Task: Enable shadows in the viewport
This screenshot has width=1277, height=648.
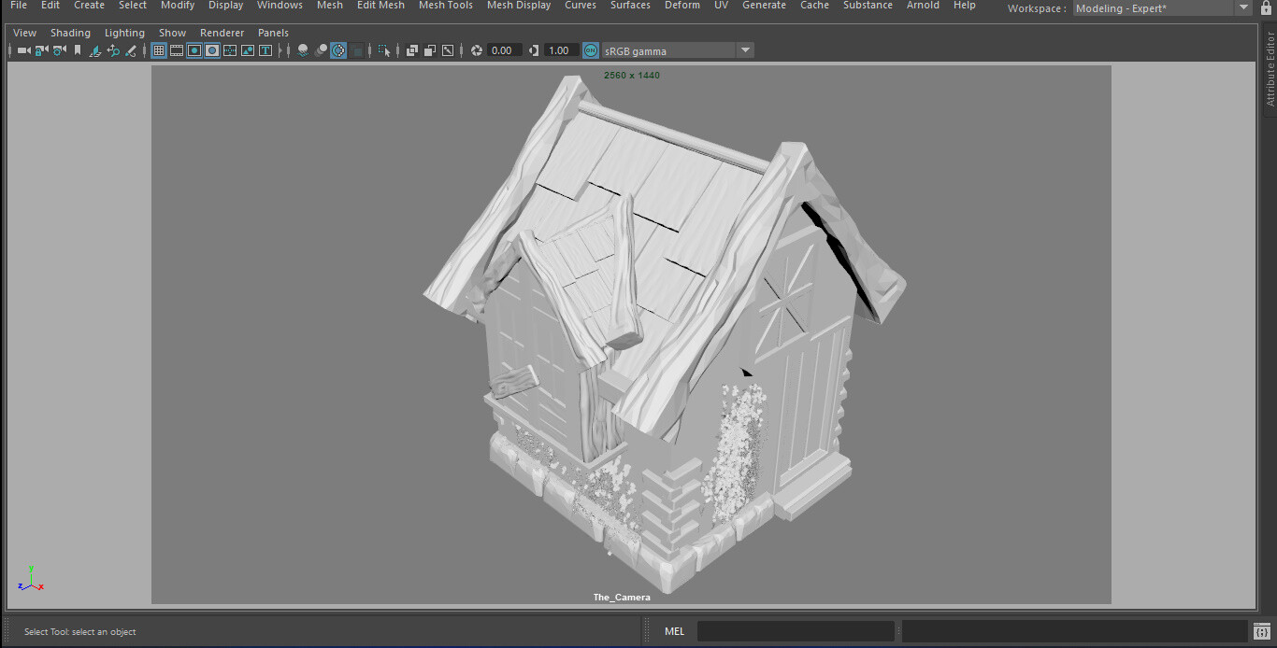Action: 321,50
